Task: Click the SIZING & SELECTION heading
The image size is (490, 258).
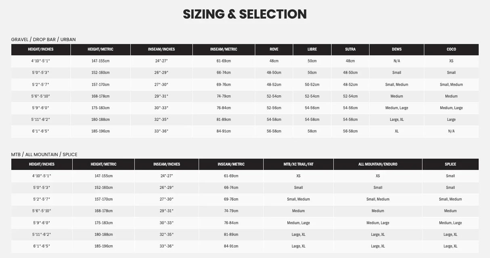Action: 245,14
